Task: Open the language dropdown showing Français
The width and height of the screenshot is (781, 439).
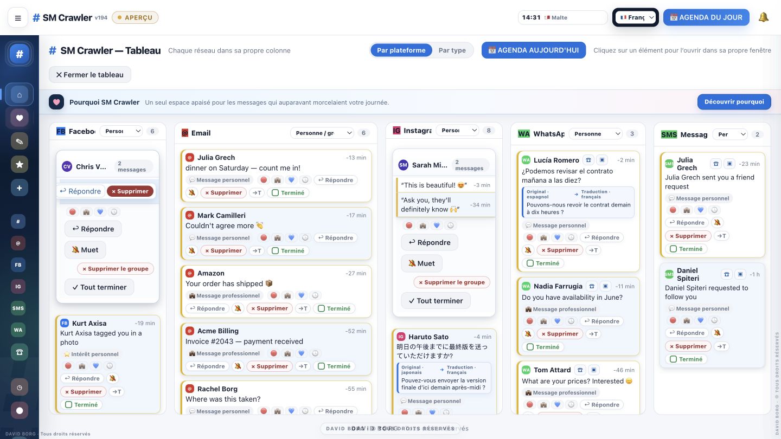Action: coord(636,17)
